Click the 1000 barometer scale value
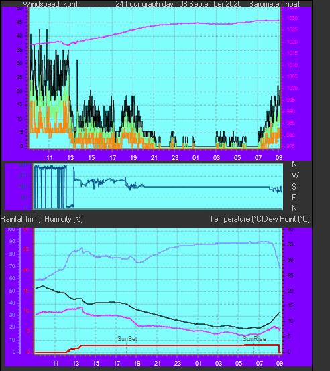Image resolution: width=330 pixels, height=371 pixels. click(292, 88)
